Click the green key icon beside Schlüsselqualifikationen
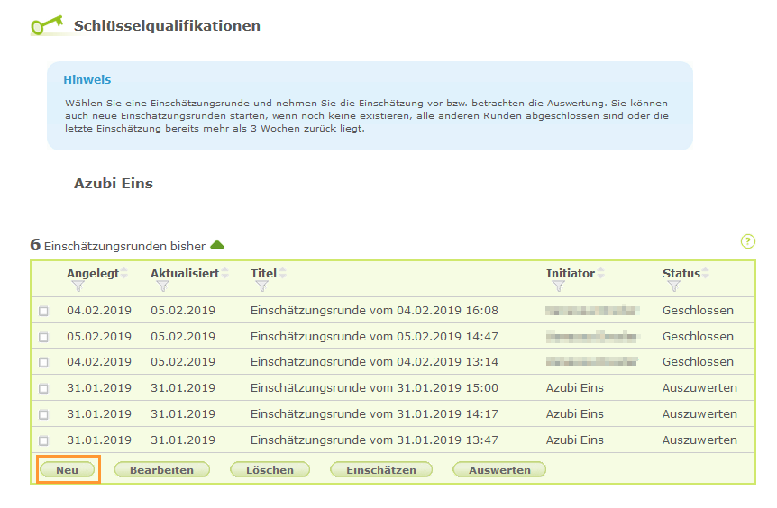Viewport: 777px width, 508px height. click(x=48, y=25)
